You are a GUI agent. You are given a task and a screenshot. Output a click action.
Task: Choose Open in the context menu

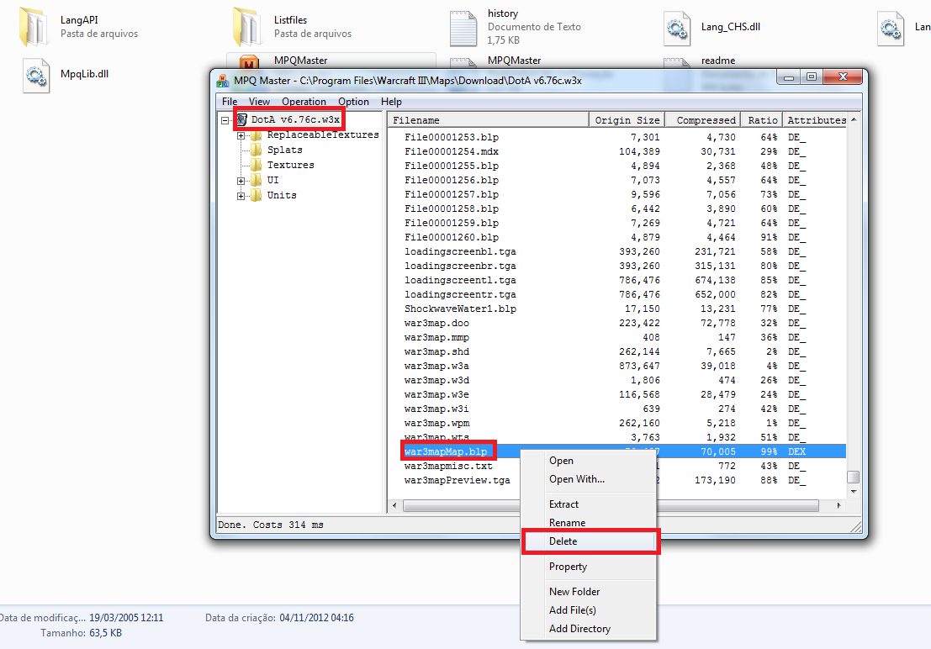coord(589,461)
